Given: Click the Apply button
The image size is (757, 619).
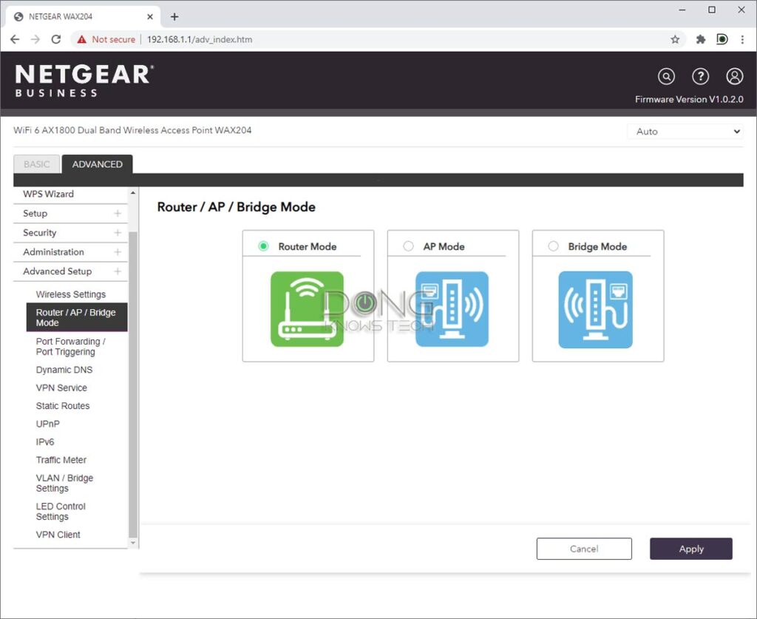Looking at the screenshot, I should point(691,549).
